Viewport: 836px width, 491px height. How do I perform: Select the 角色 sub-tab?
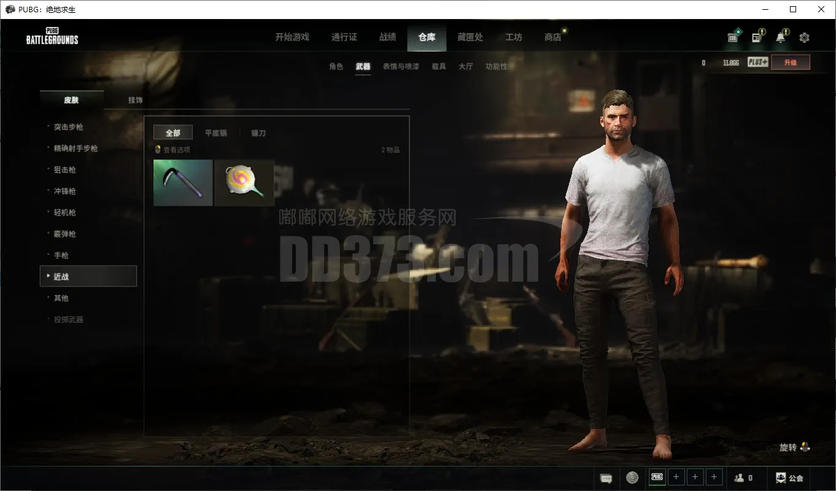336,66
